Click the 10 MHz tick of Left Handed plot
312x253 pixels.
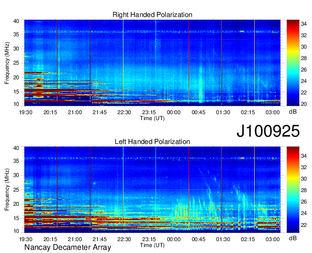tap(16, 231)
